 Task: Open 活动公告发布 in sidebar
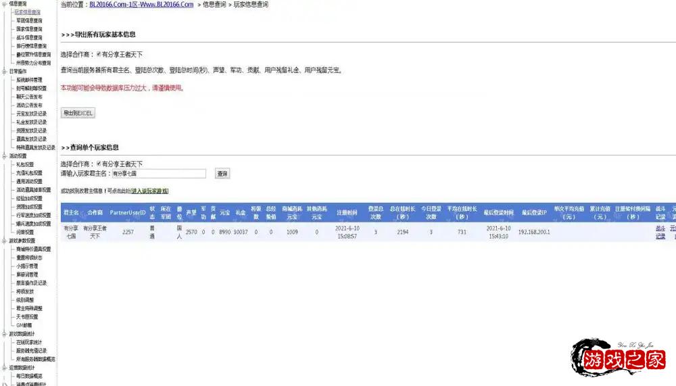coord(29,105)
